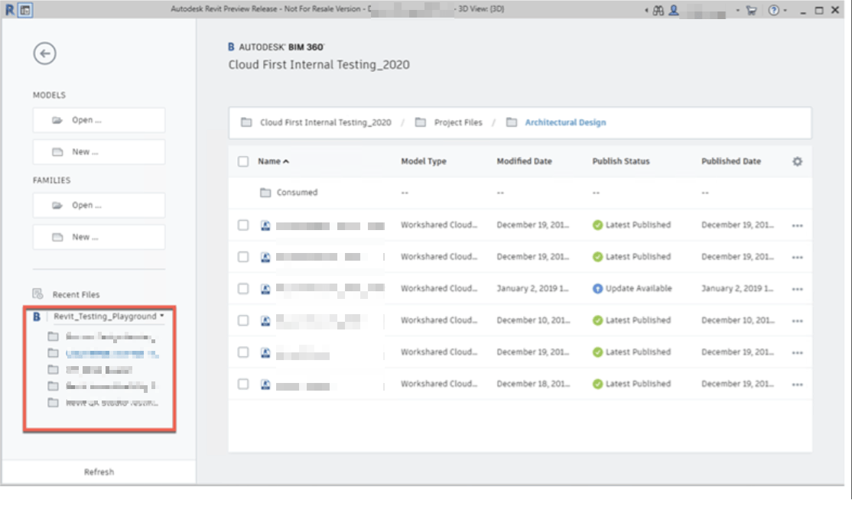Click the Consumed folder icon
Viewport: 852px width, 506px height.
(265, 192)
